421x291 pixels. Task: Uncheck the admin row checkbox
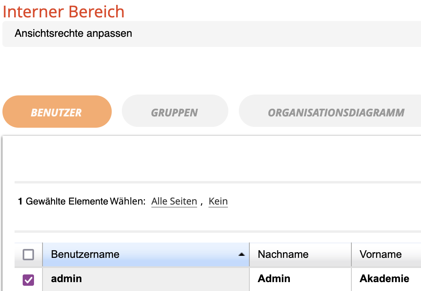[28, 279]
